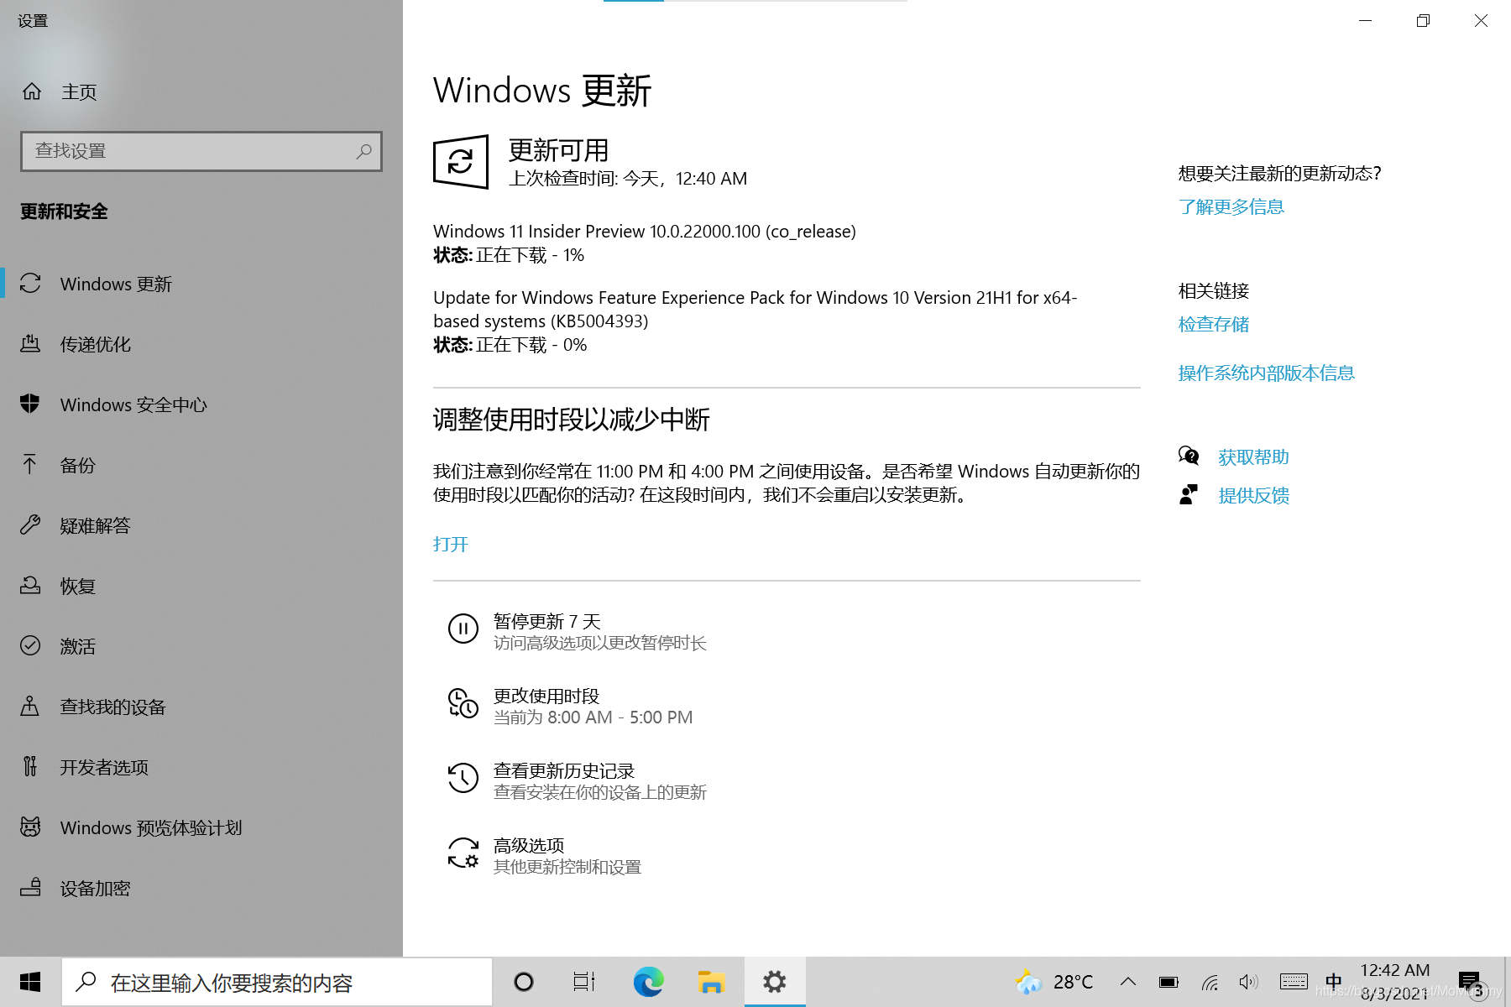Minimize the 设置 window
This screenshot has height=1007, width=1511.
point(1366,21)
